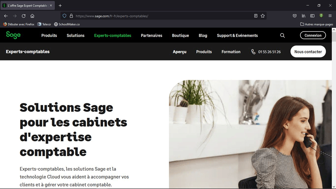
Task: Click the heading Solutions Sage pour les cabinets
Action: click(73, 129)
